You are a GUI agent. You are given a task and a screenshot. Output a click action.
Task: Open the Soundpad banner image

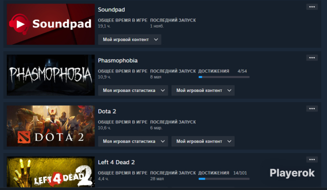tap(51, 24)
